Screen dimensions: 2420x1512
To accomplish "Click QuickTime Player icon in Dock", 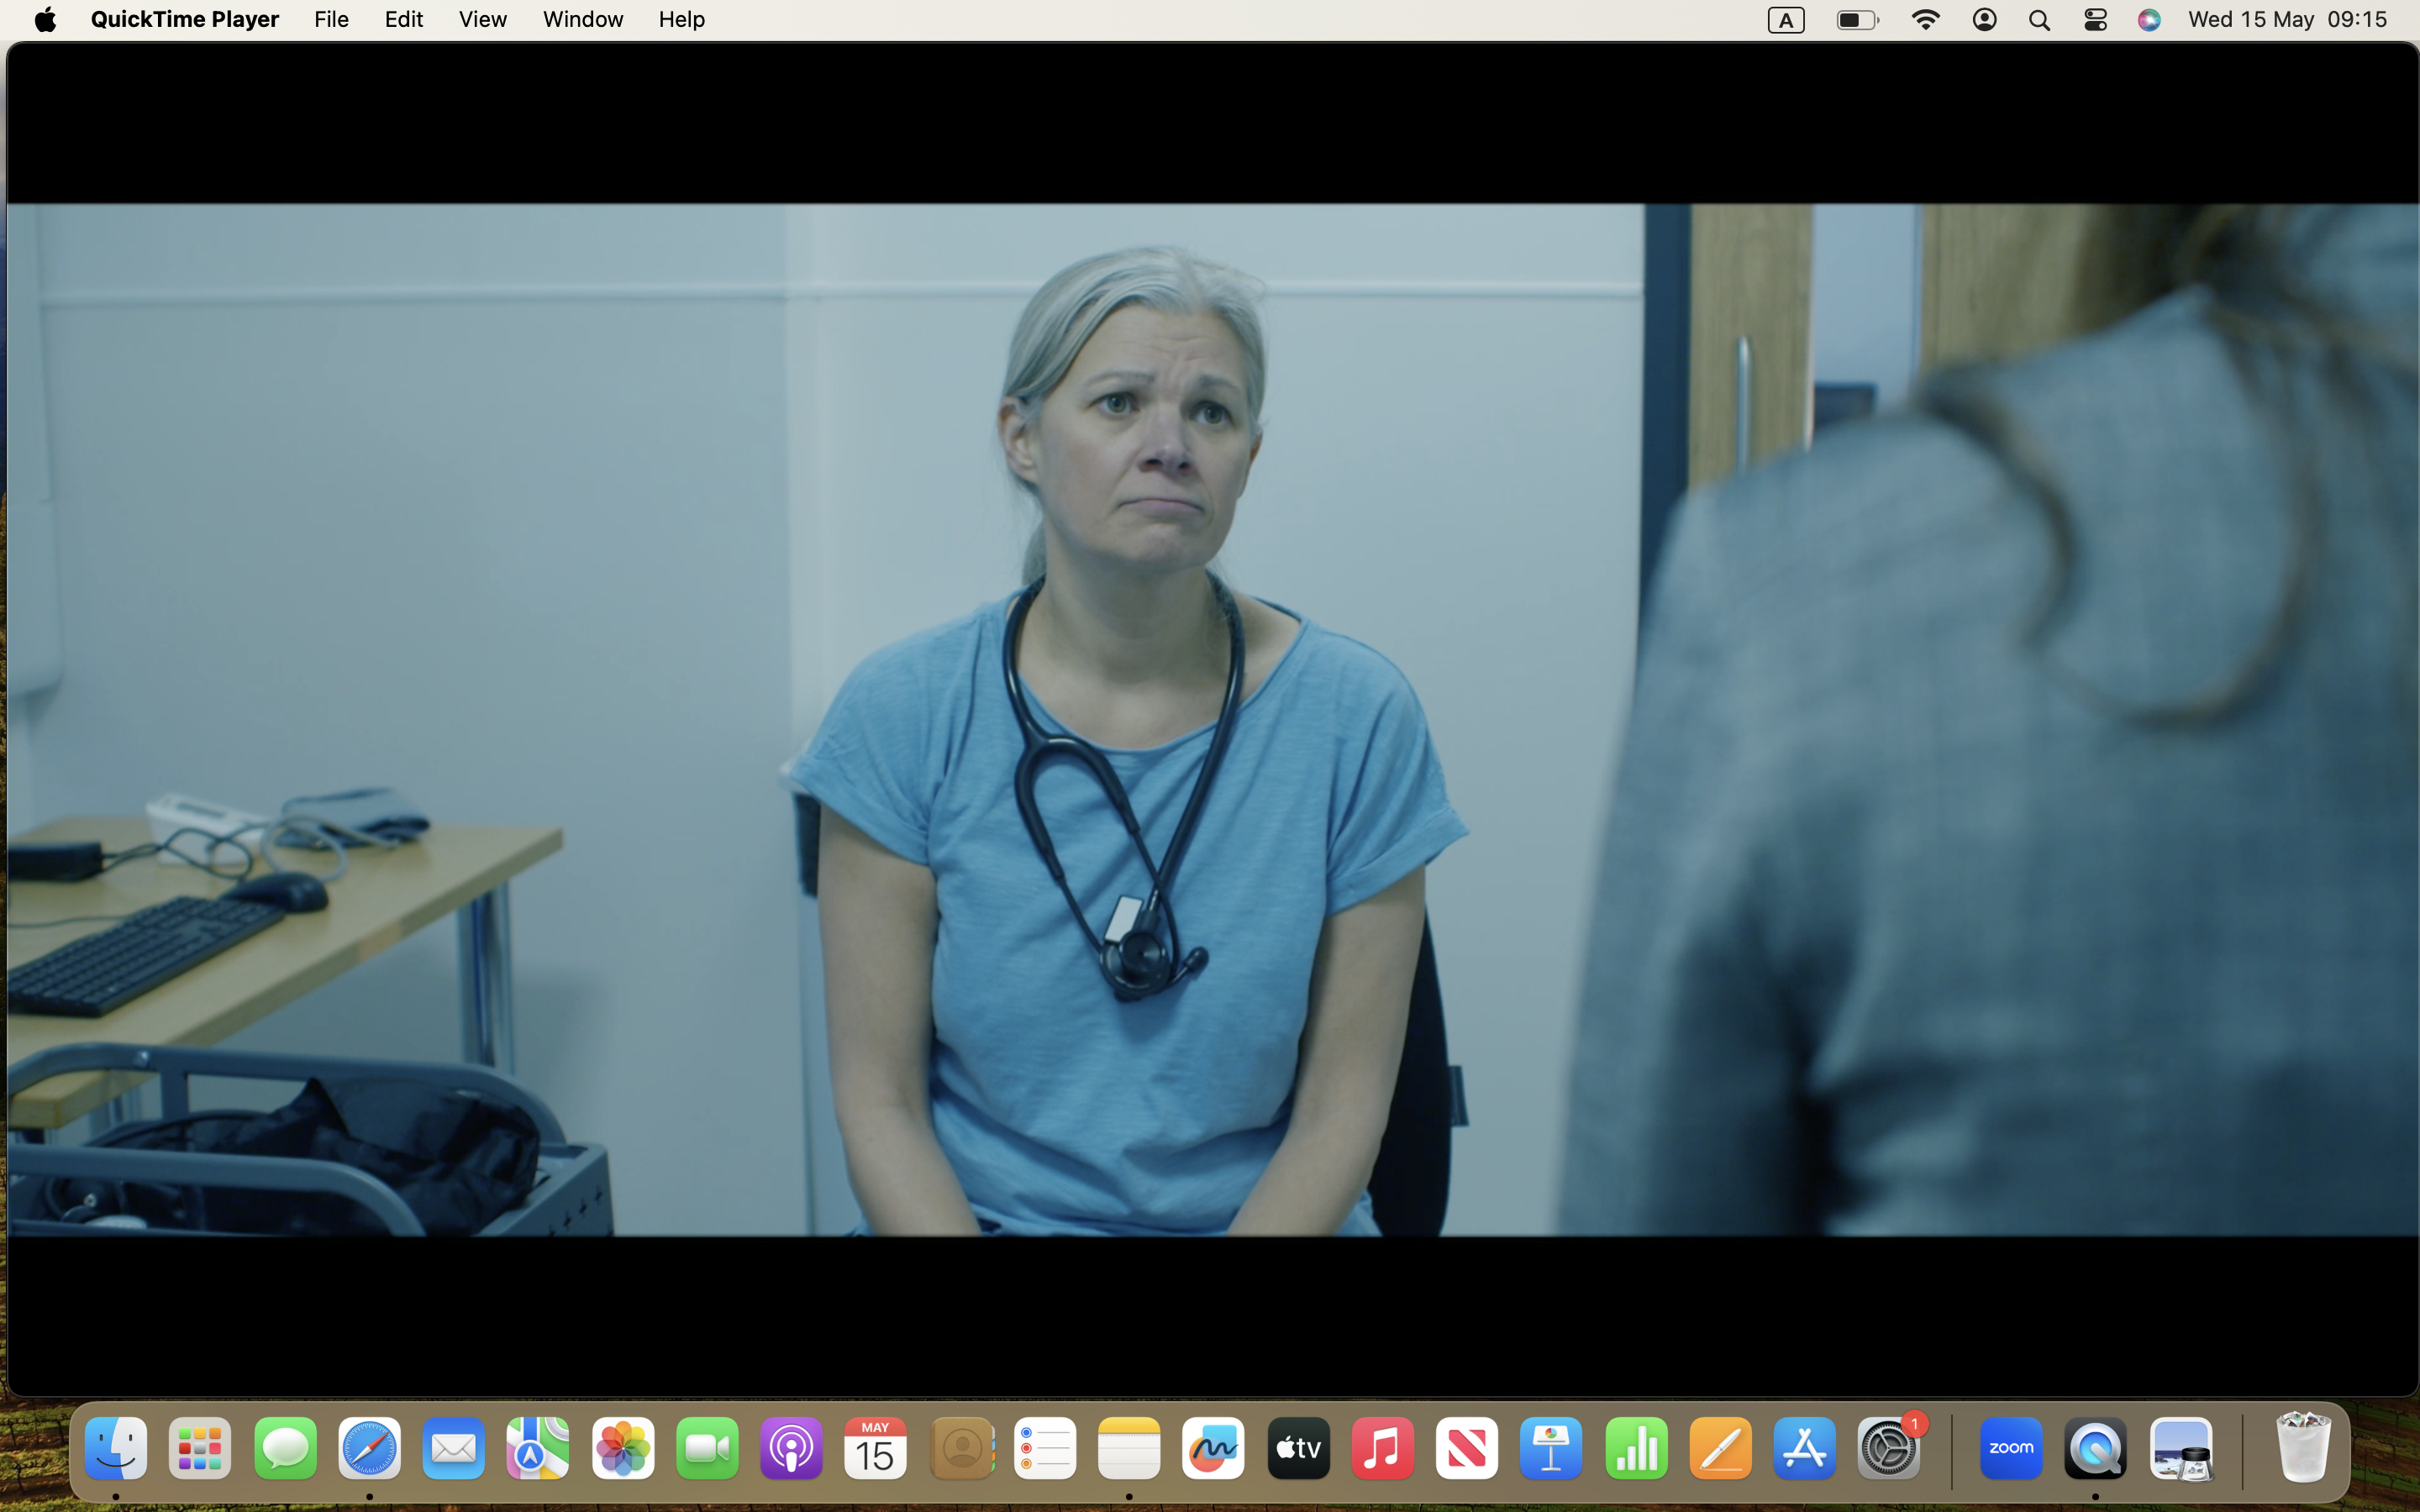I will coord(2095,1448).
